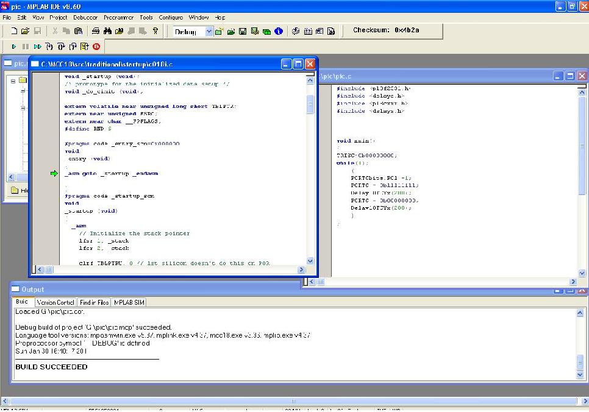
Task: Click the Output window scroll down arrow
Action: tap(580, 375)
